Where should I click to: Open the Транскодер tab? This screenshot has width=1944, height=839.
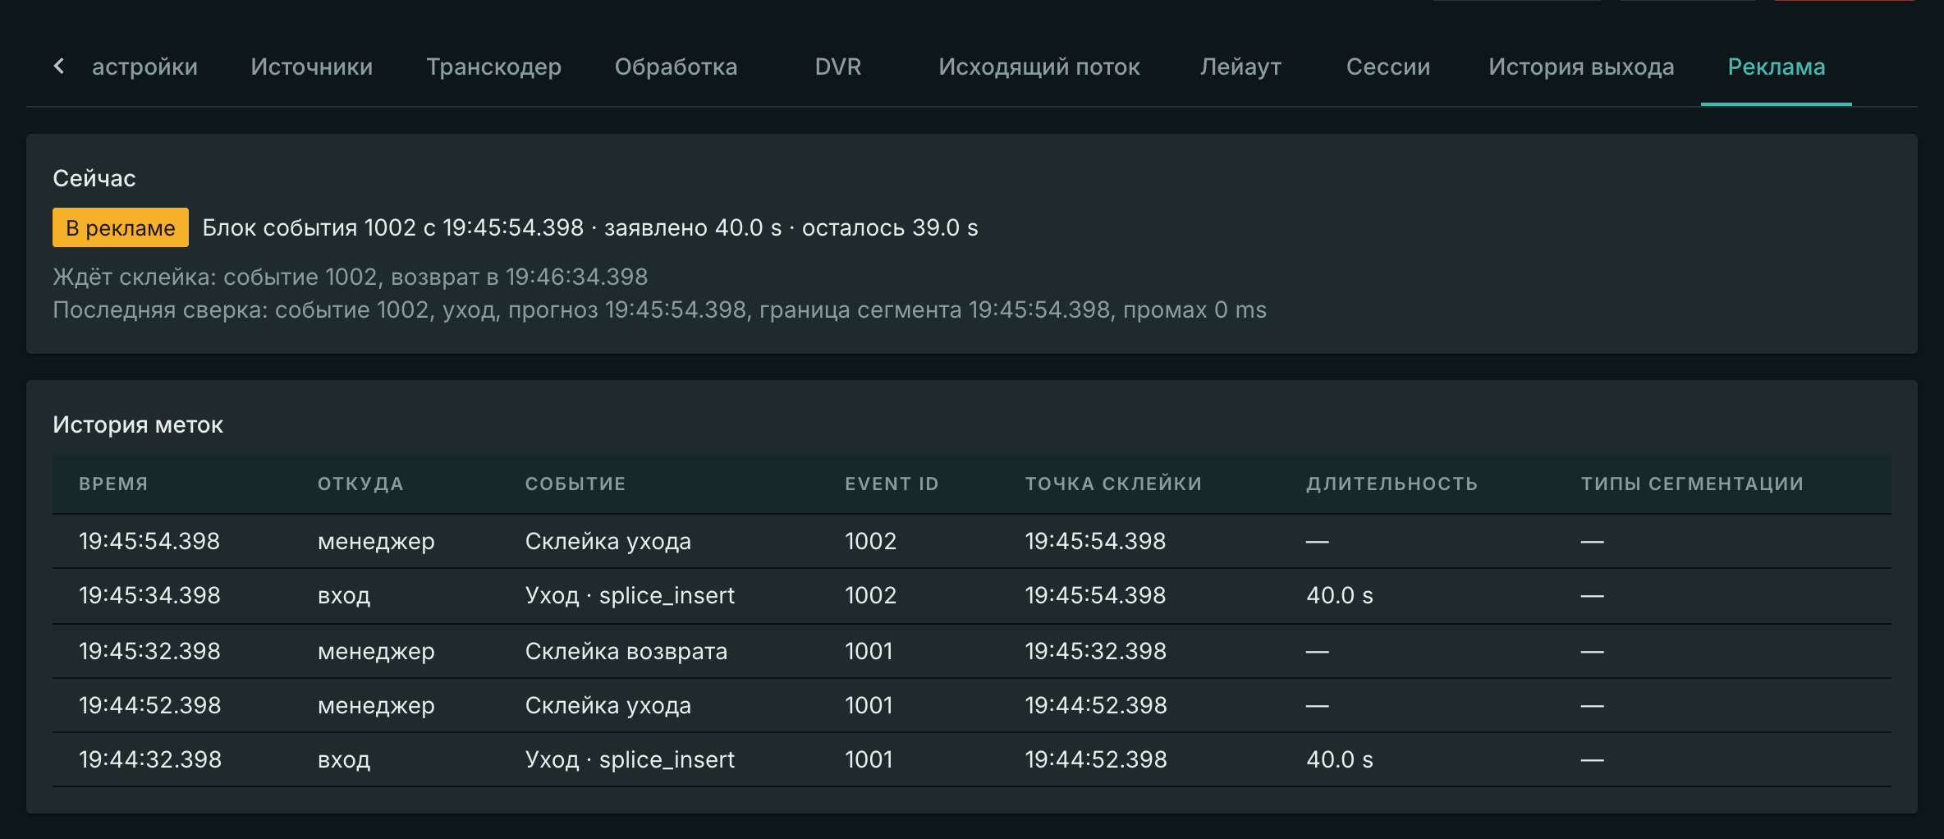point(493,66)
